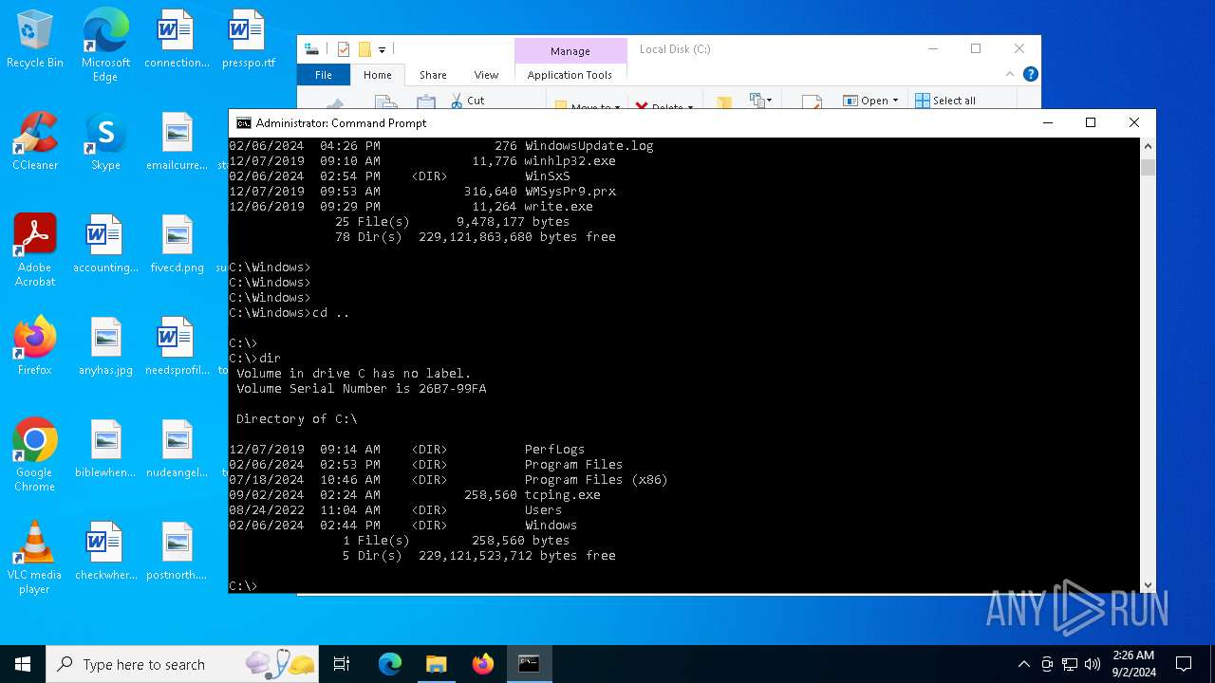Launch Adobe Acrobat shortcut

click(35, 249)
